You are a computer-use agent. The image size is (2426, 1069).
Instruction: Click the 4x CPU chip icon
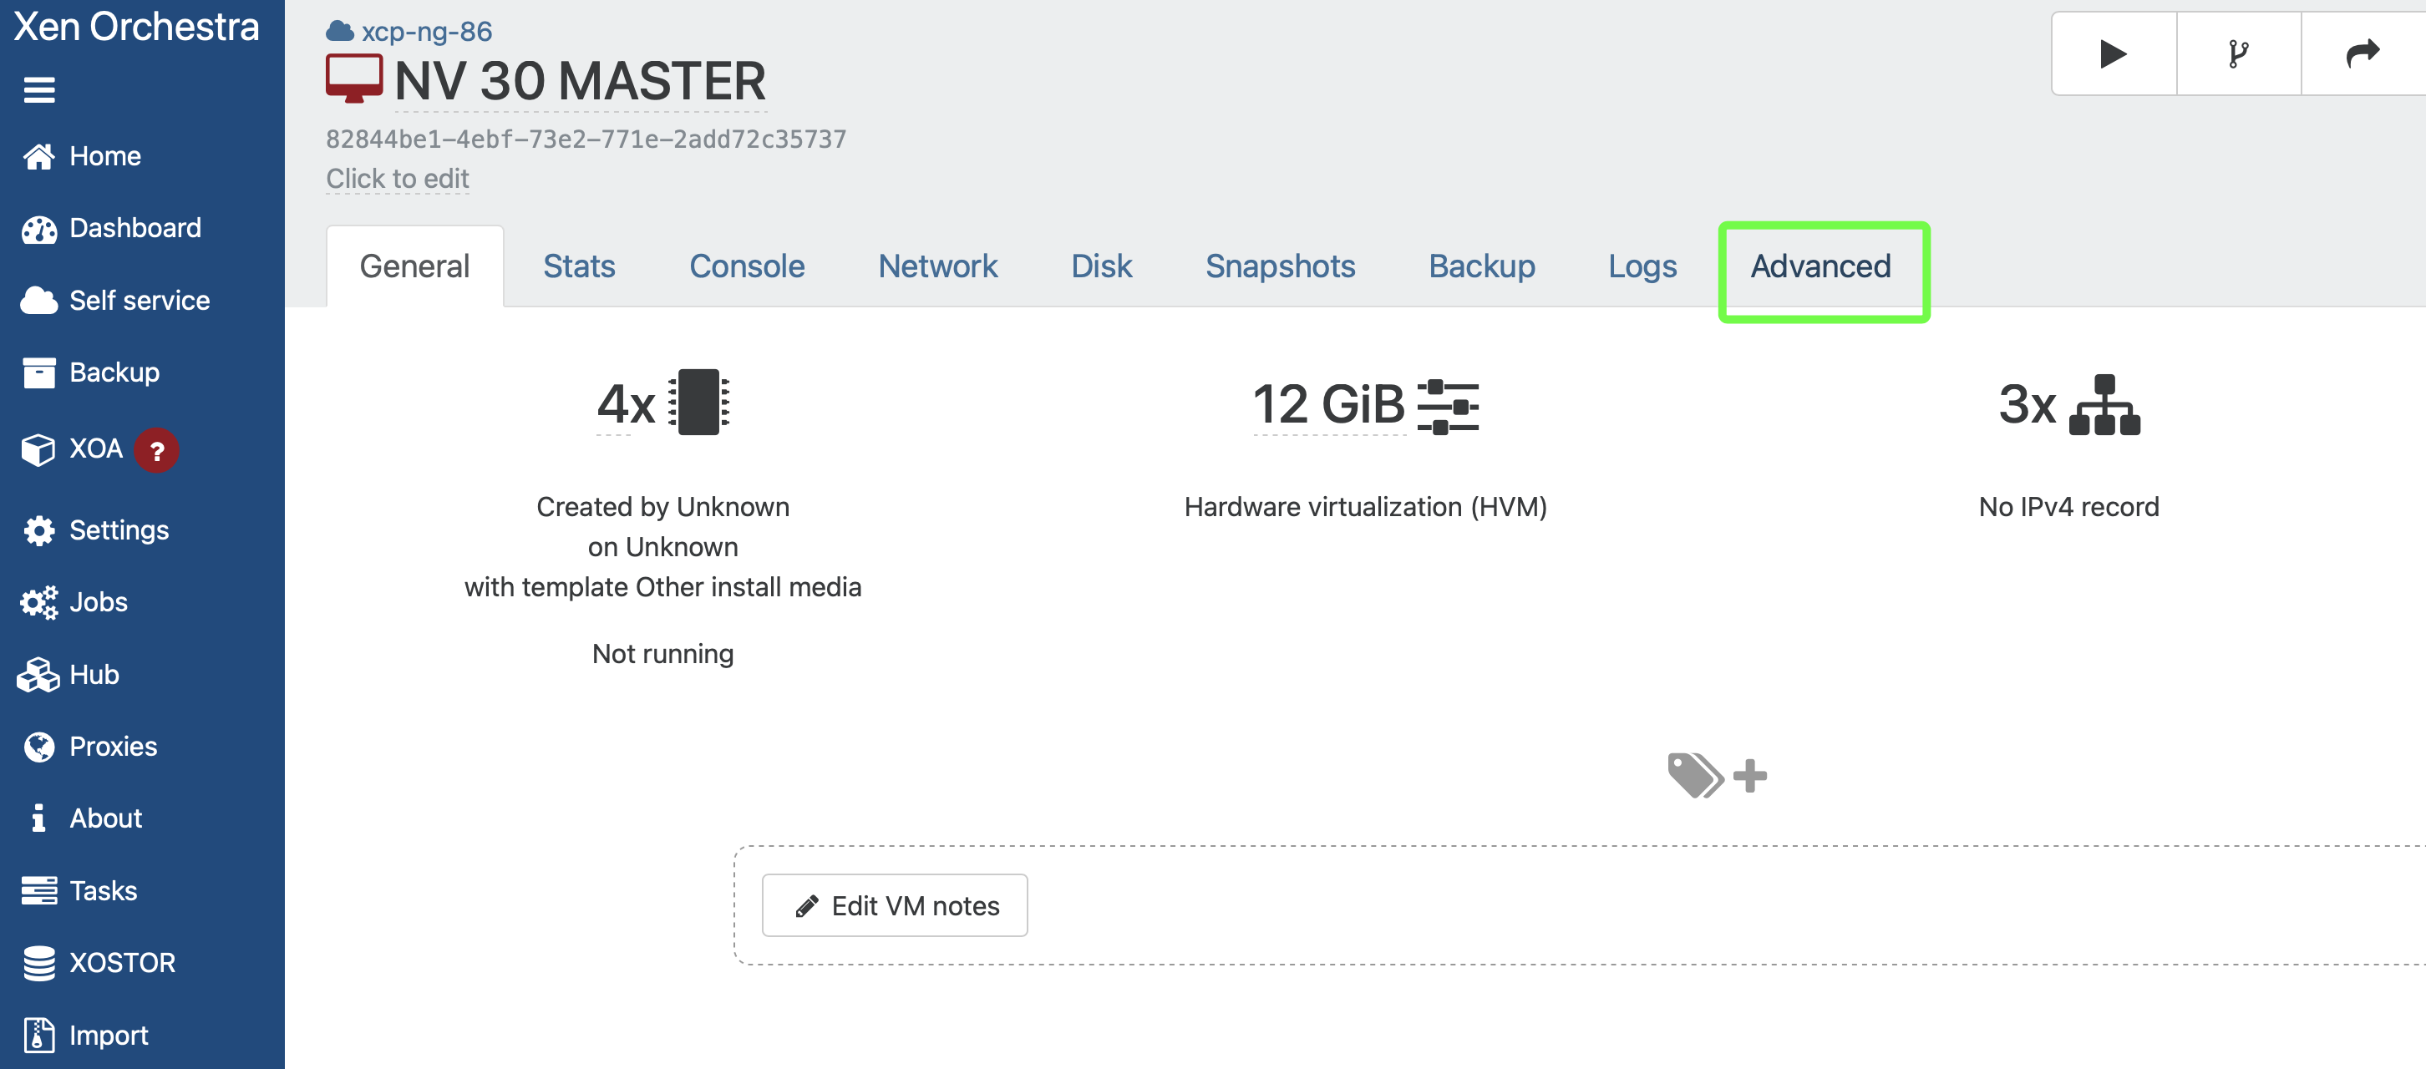click(x=698, y=403)
